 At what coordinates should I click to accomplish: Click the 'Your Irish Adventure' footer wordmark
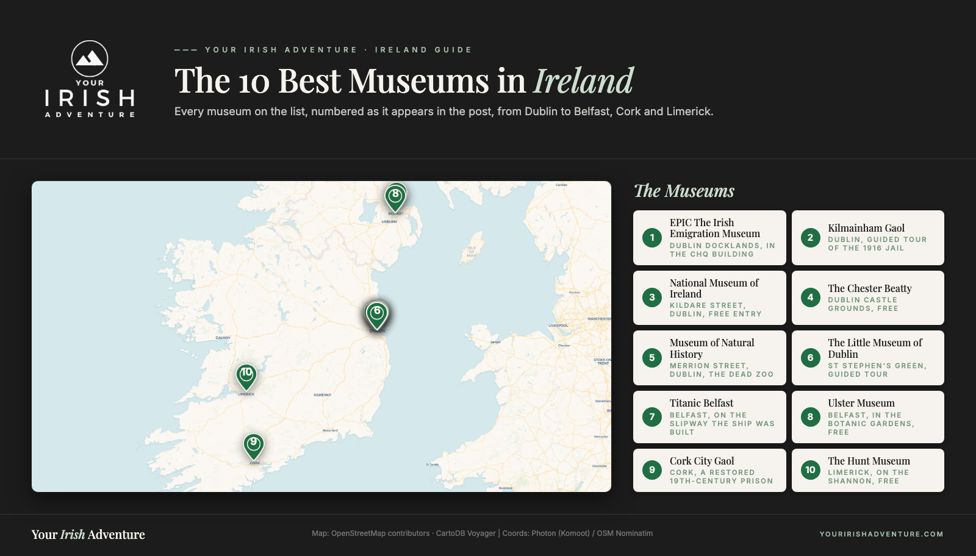[x=88, y=535]
